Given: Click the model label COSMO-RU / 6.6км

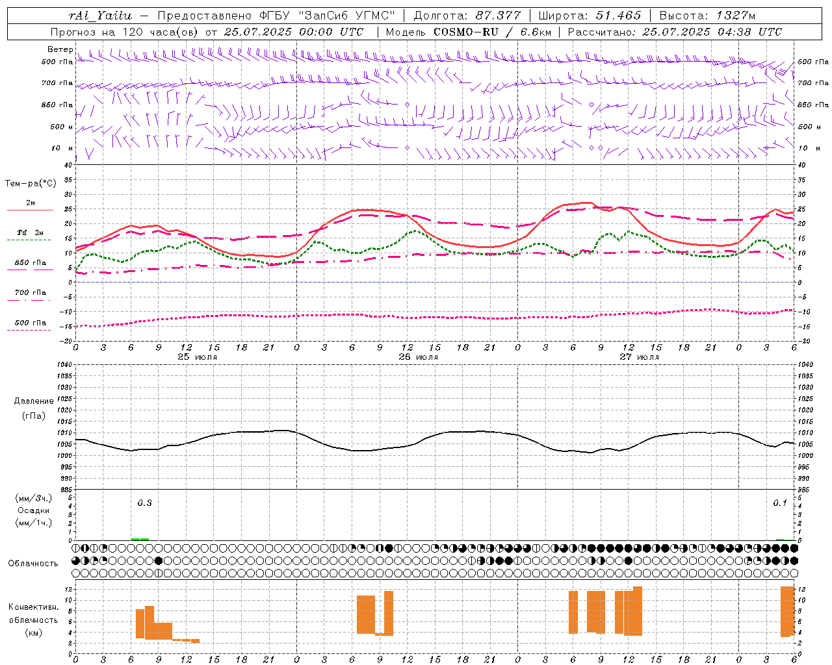Looking at the screenshot, I should (x=492, y=32).
